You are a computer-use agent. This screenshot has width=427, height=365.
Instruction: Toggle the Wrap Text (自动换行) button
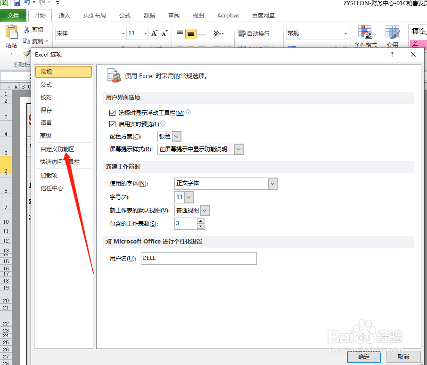(254, 34)
